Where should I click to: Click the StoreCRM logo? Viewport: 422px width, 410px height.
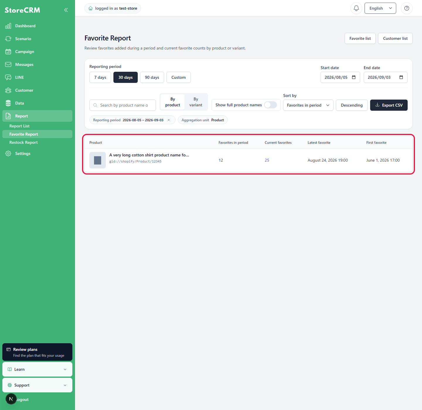(x=22, y=10)
